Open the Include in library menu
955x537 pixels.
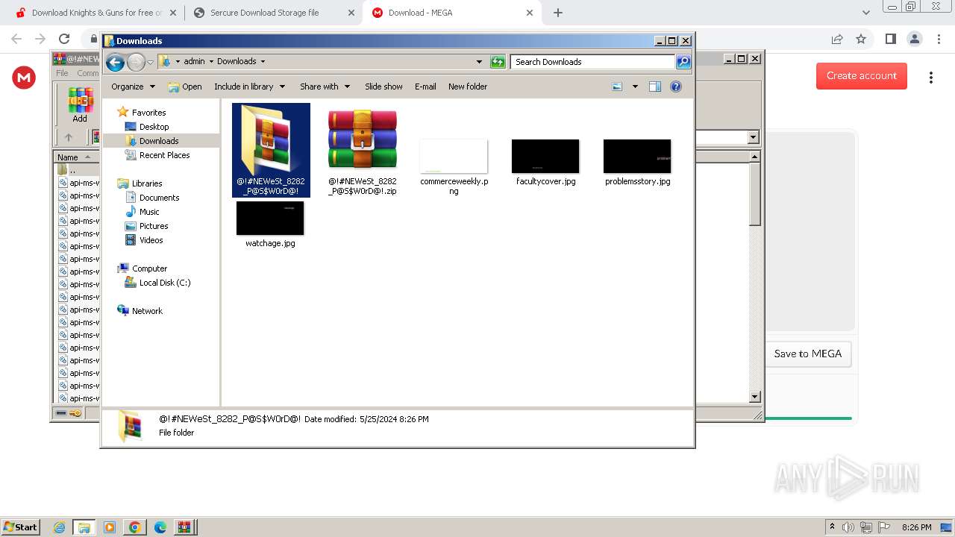point(249,87)
